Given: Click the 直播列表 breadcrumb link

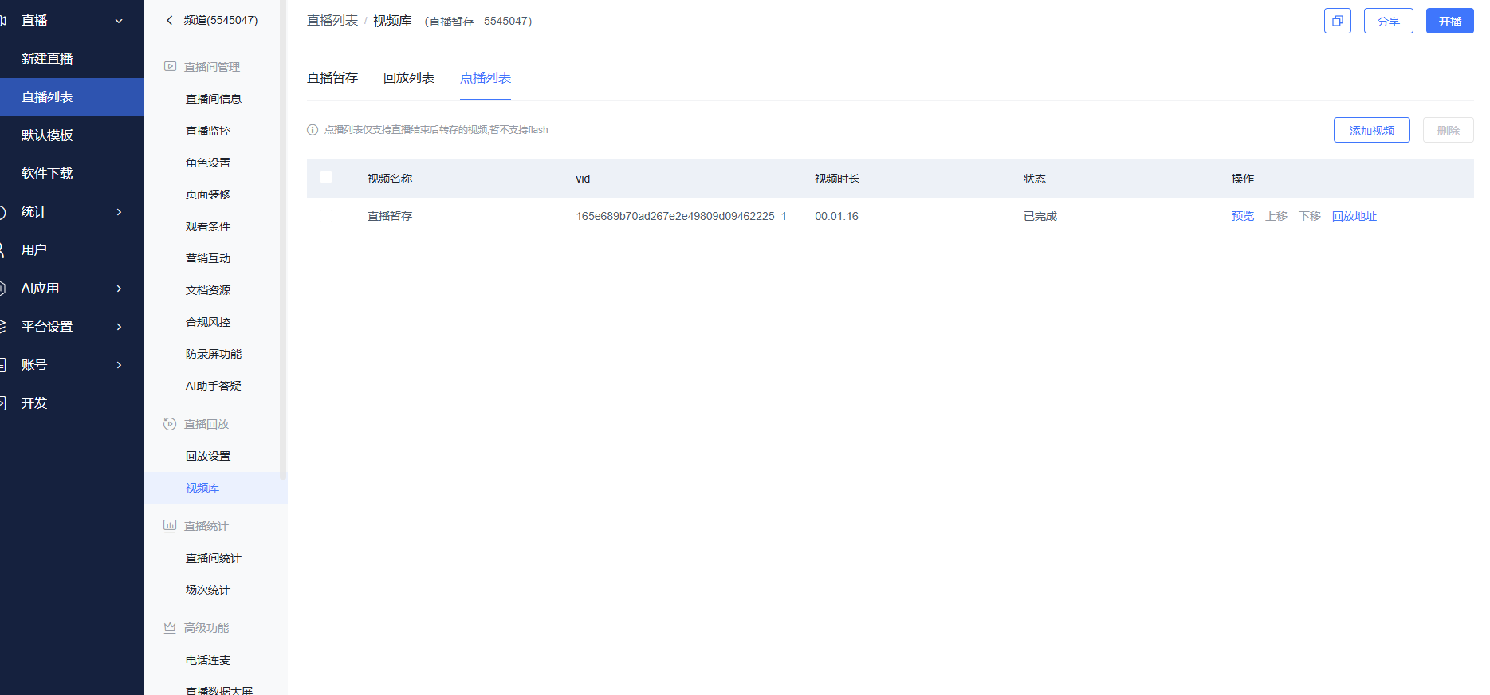Looking at the screenshot, I should [x=332, y=21].
